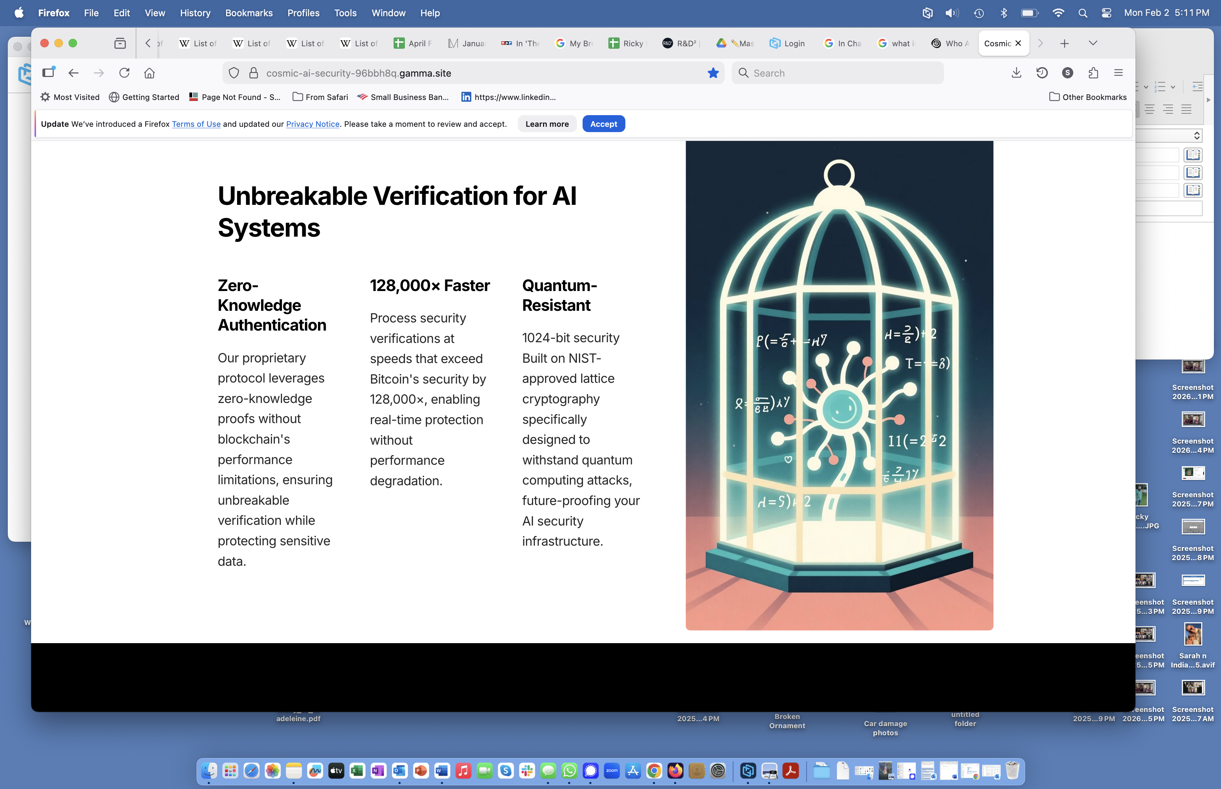
Task: Click the site padlock security icon
Action: (x=253, y=73)
